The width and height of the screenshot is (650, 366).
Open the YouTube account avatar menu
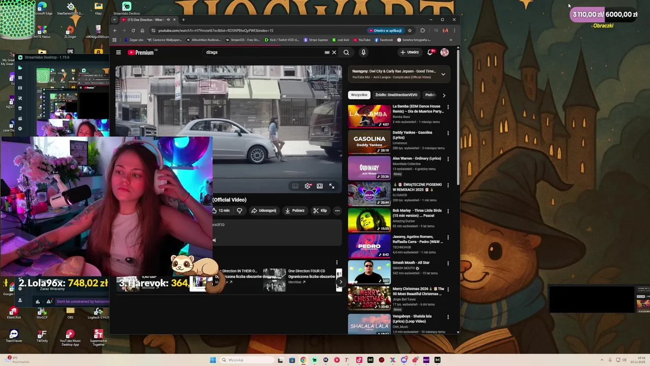444,52
